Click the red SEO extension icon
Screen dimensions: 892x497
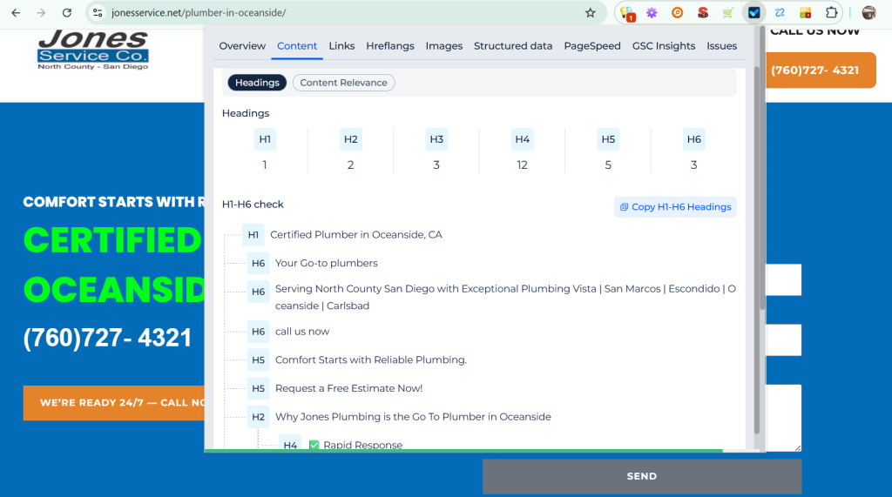pyautogui.click(x=702, y=13)
